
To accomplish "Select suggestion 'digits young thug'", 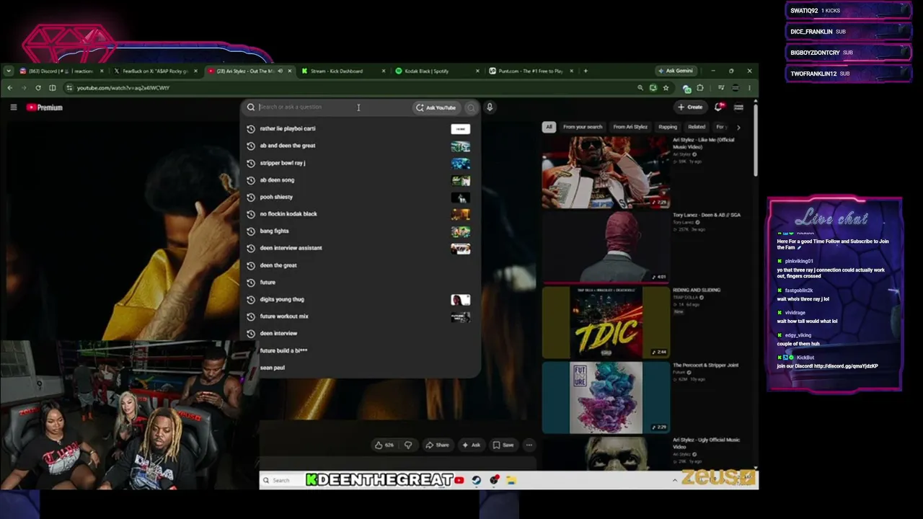I will click(361, 299).
